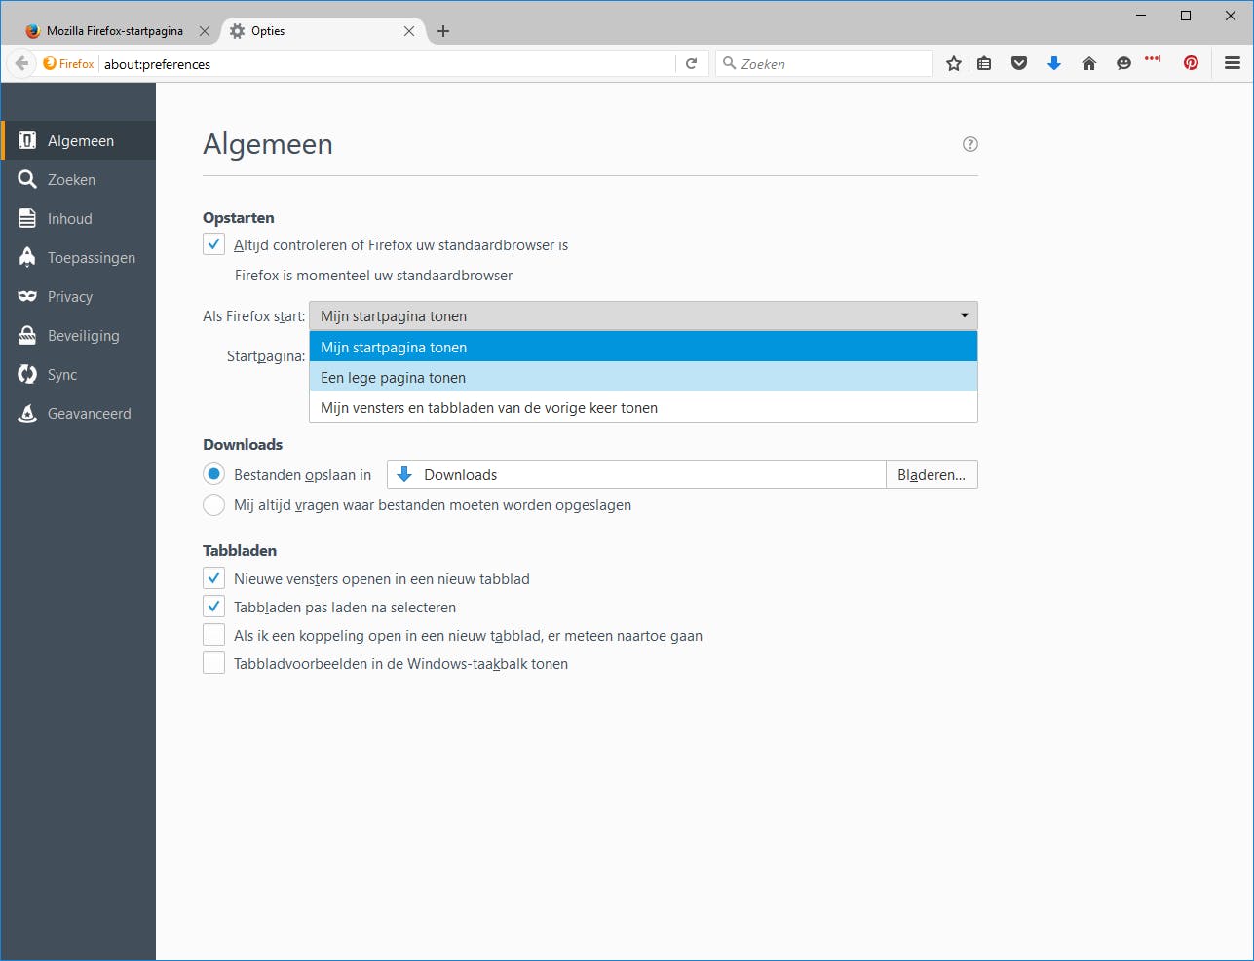Click the 'Opstarten' section heading
1254x961 pixels.
point(239,218)
